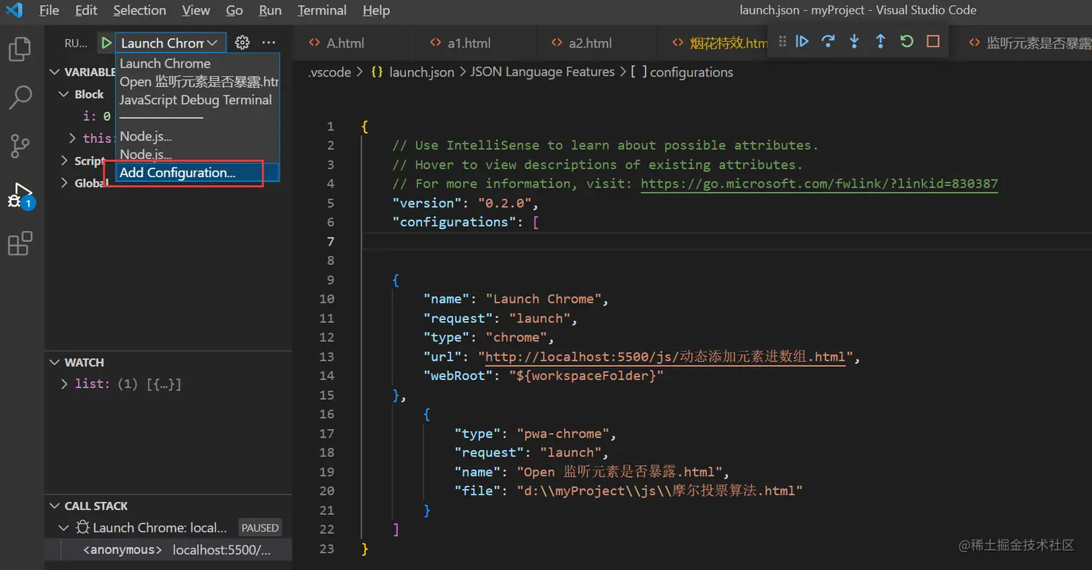The width and height of the screenshot is (1092, 570).
Task: Click the "file" path line 20
Action: [x=629, y=491]
